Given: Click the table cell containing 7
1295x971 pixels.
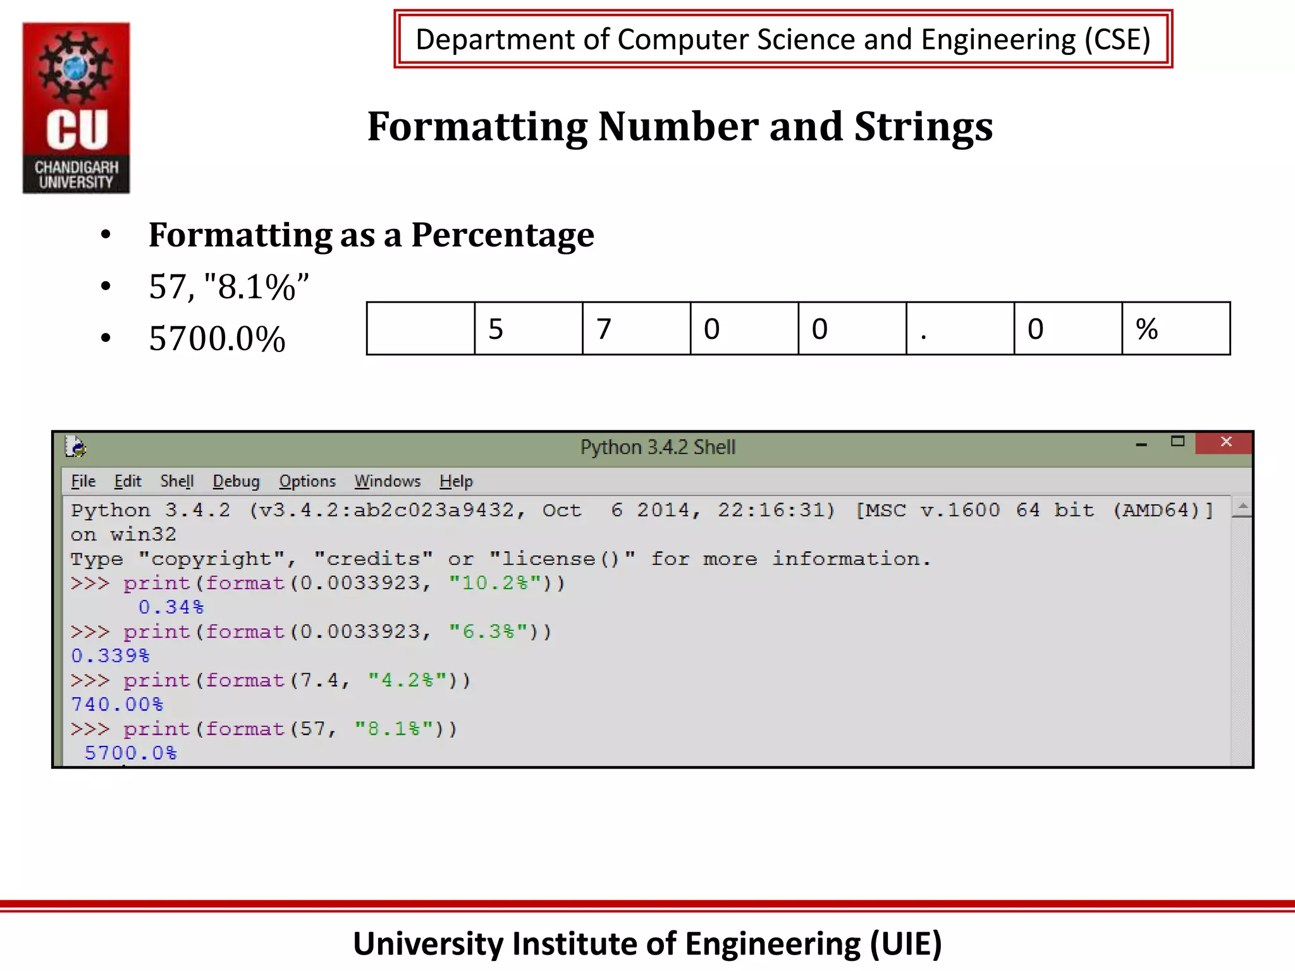Looking at the screenshot, I should (637, 329).
